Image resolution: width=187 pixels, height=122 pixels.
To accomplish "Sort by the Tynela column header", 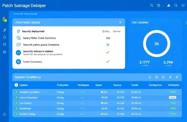I will [135, 85].
